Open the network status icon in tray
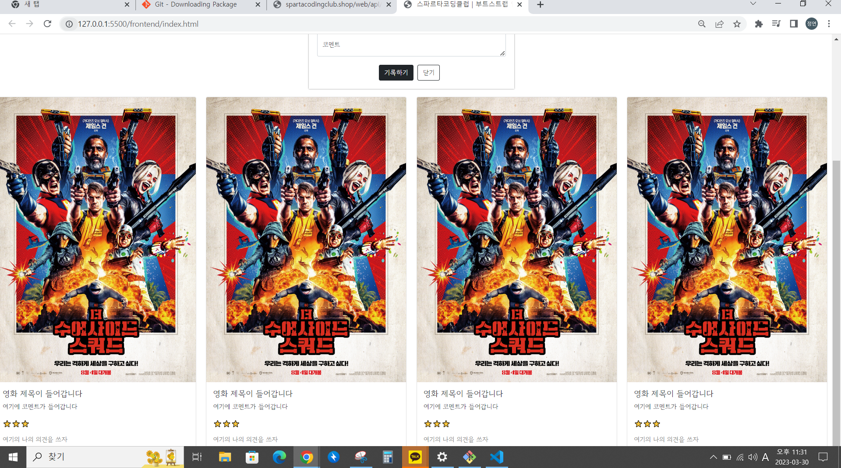Image resolution: width=841 pixels, height=468 pixels. pyautogui.click(x=740, y=457)
